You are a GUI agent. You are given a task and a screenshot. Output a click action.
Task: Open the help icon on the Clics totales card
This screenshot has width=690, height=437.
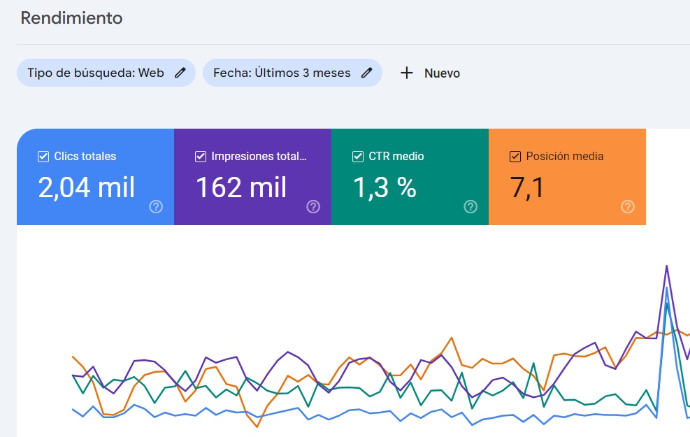point(156,206)
